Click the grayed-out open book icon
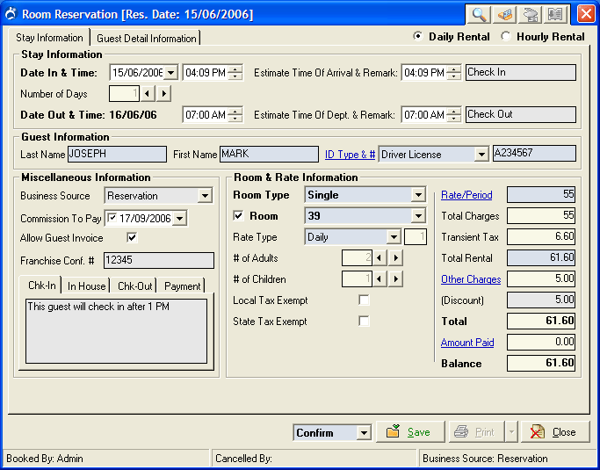 tap(555, 15)
